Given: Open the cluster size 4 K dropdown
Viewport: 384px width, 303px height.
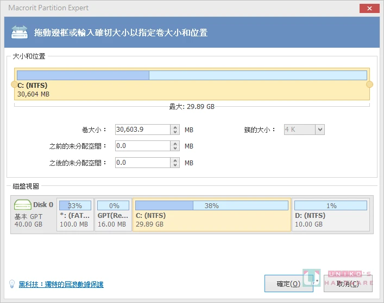Looking at the screenshot, I should (x=320, y=130).
